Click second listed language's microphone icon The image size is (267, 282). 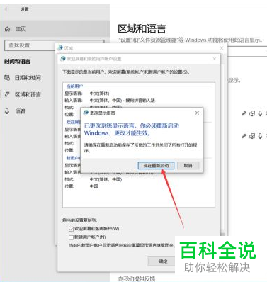pos(260,136)
